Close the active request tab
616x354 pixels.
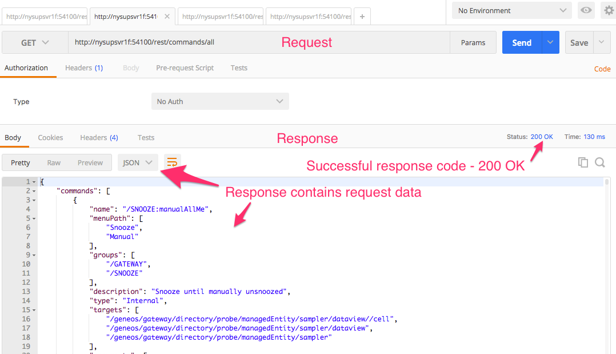(167, 17)
